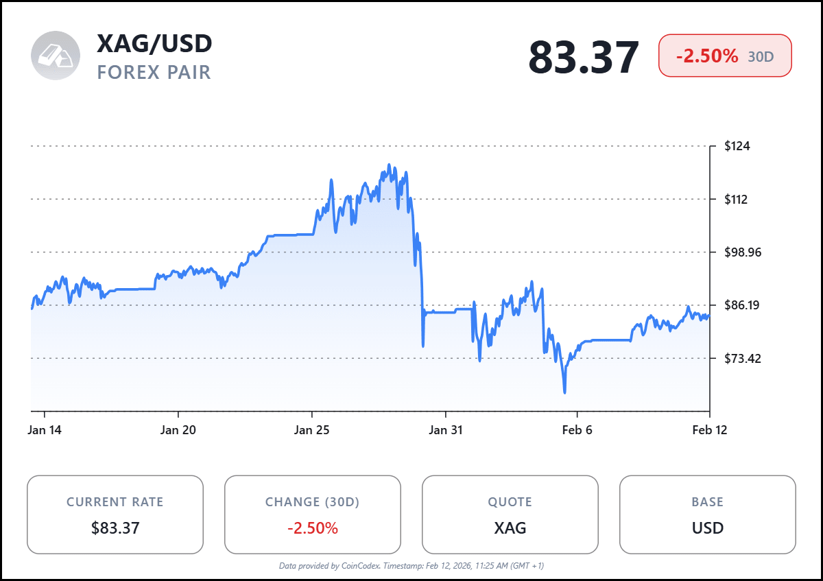Click the $112 price axis label
This screenshot has width=823, height=581.
[x=737, y=200]
